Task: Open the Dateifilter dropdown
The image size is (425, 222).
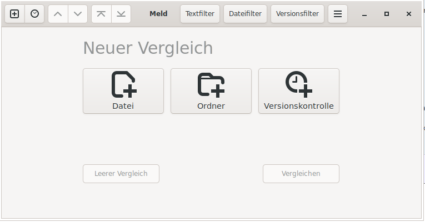Action: click(245, 14)
